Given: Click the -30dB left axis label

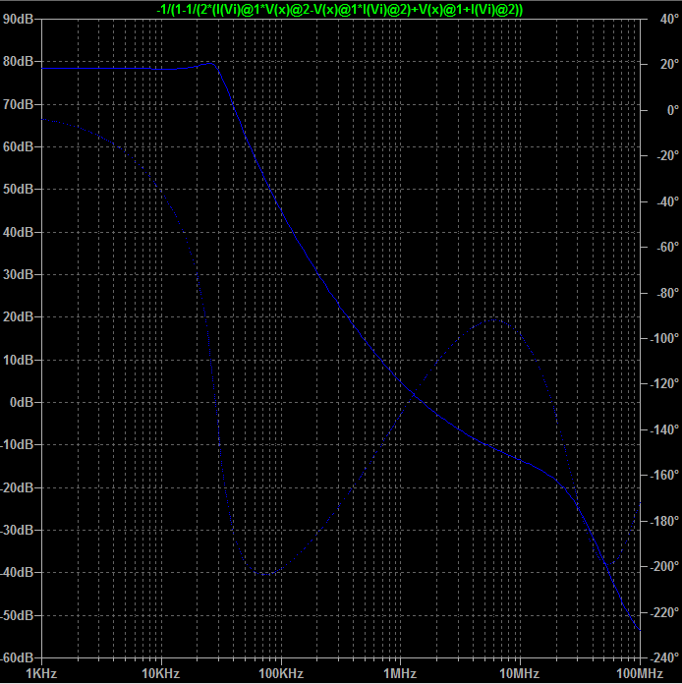Looking at the screenshot, I should [x=17, y=530].
